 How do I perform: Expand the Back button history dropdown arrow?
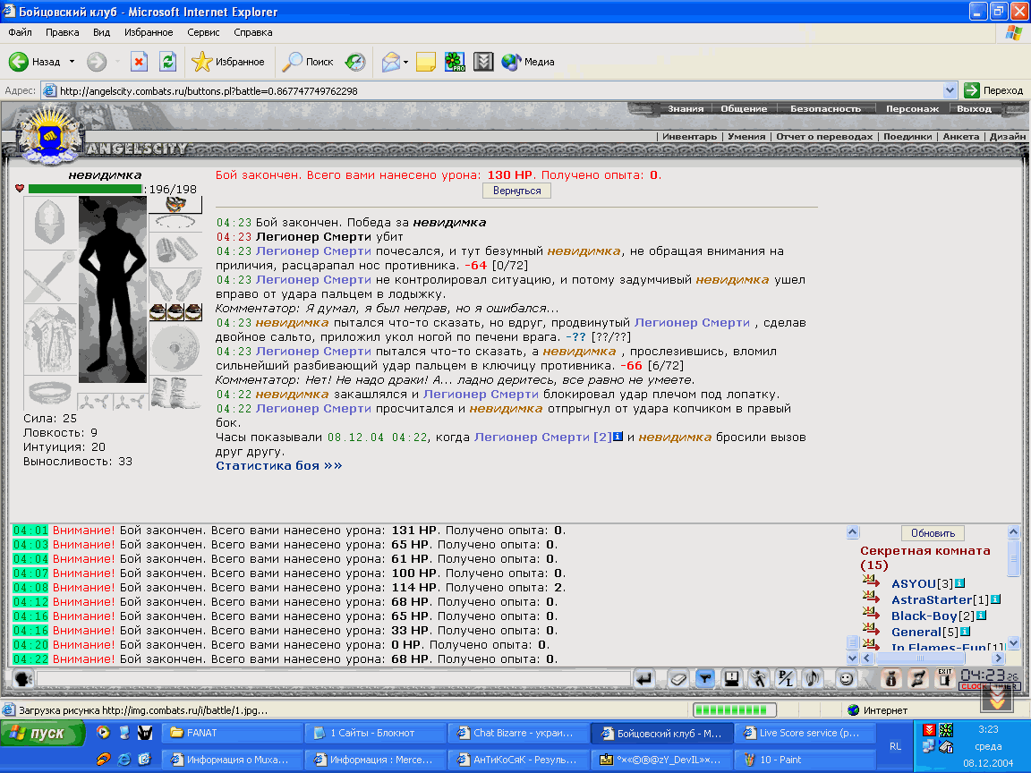tap(72, 62)
